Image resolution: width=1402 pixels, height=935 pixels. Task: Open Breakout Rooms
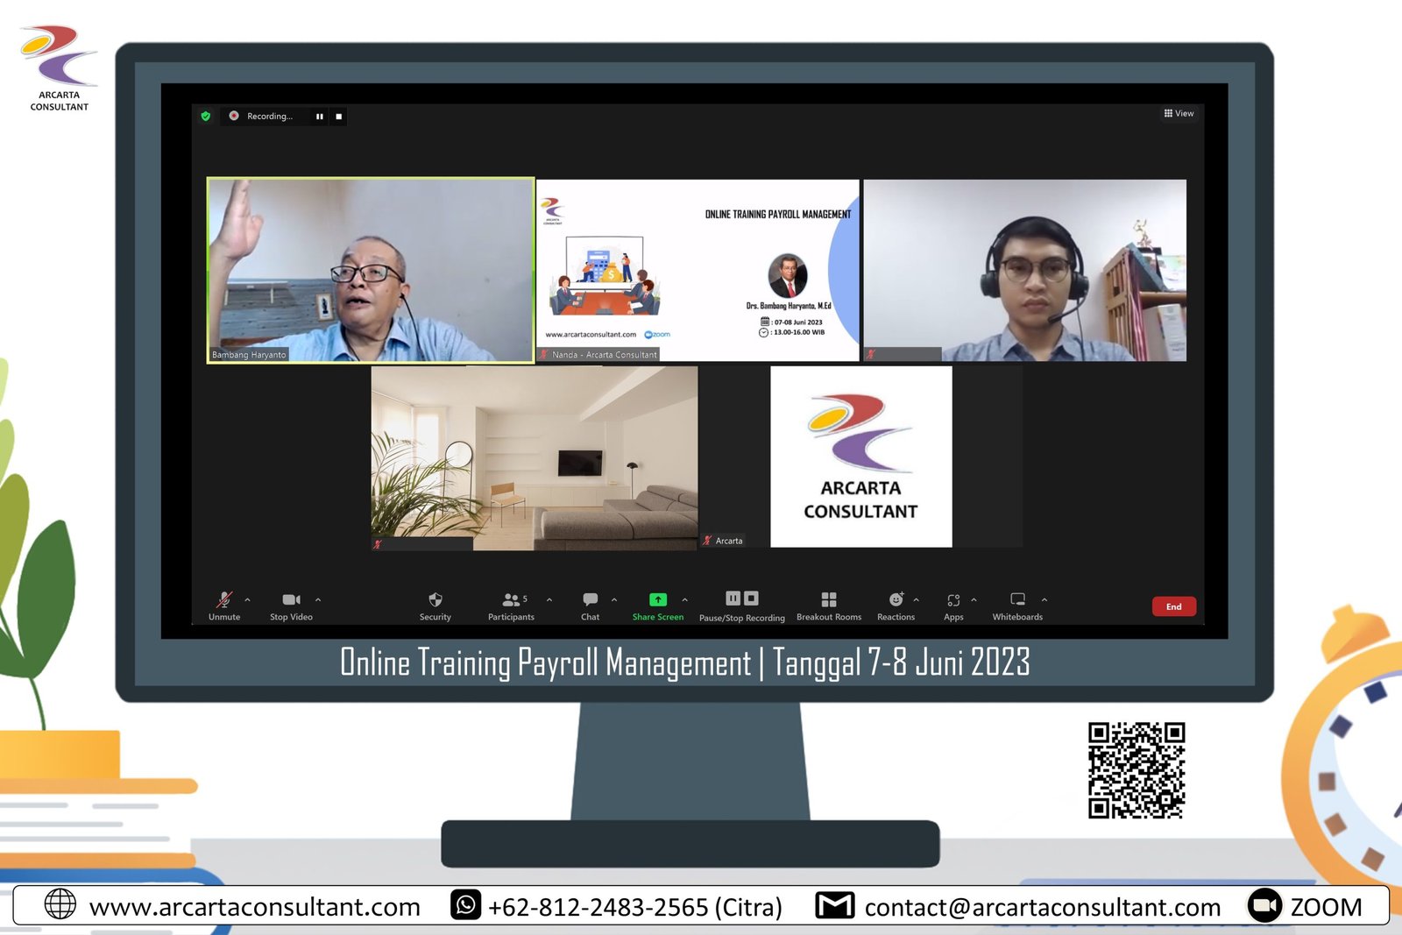pos(828,600)
